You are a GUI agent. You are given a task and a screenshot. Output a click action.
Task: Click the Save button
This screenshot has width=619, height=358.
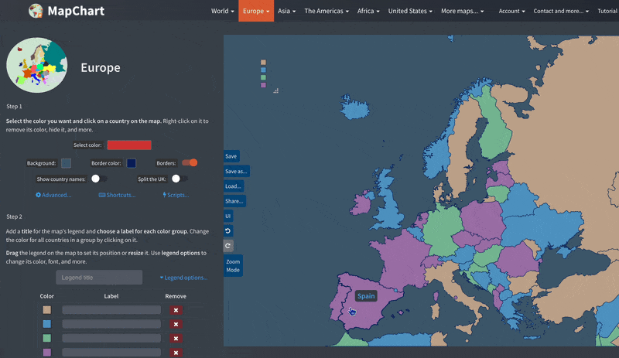click(231, 156)
